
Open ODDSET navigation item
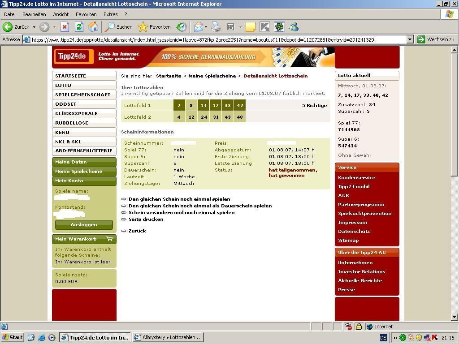(x=84, y=104)
